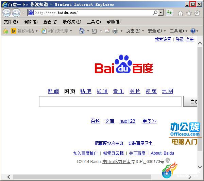Refresh the page with green arrows button
The width and height of the screenshot is (204, 181).
(x=169, y=13)
